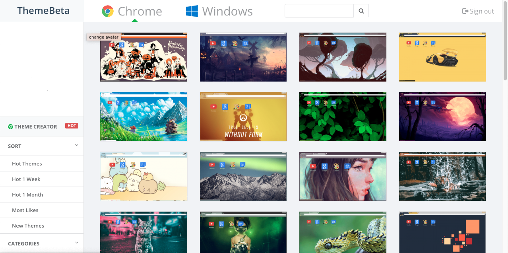Image resolution: width=508 pixels, height=253 pixels.
Task: Click the search magnifier button
Action: pos(361,11)
